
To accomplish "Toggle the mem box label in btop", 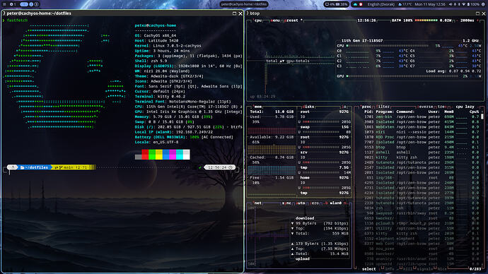I will pos(258,107).
